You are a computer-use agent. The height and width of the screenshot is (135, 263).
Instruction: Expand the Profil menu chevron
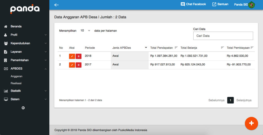coord(46,35)
